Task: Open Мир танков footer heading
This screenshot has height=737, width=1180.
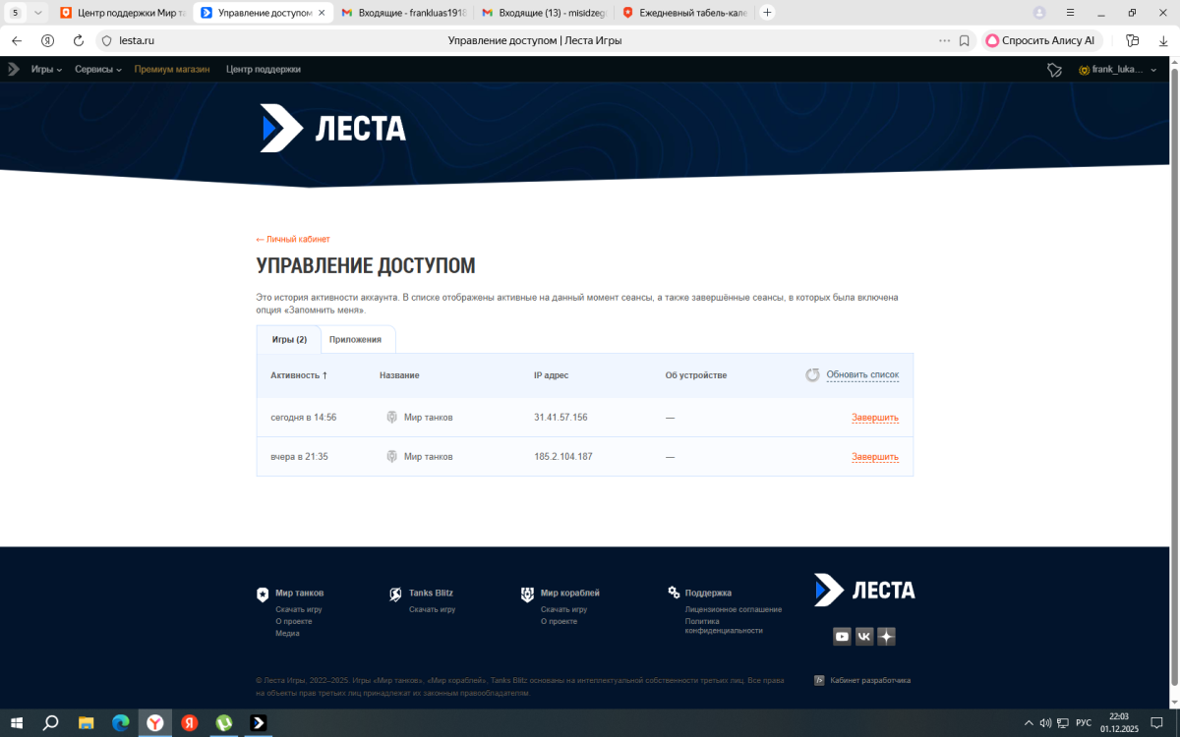Action: 299,593
